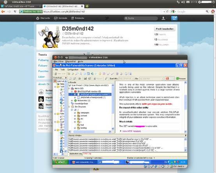The height and width of the screenshot is (173, 216).
Task: Click the Twitter profile user icon
Action: tap(163, 18)
